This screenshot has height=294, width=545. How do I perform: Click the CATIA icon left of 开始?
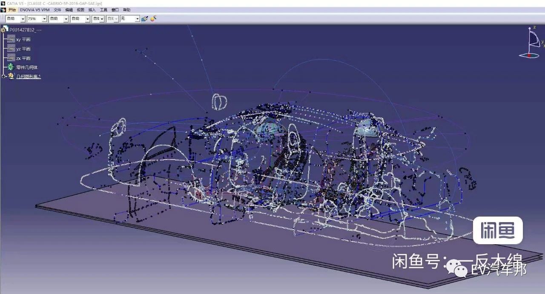pos(3,10)
